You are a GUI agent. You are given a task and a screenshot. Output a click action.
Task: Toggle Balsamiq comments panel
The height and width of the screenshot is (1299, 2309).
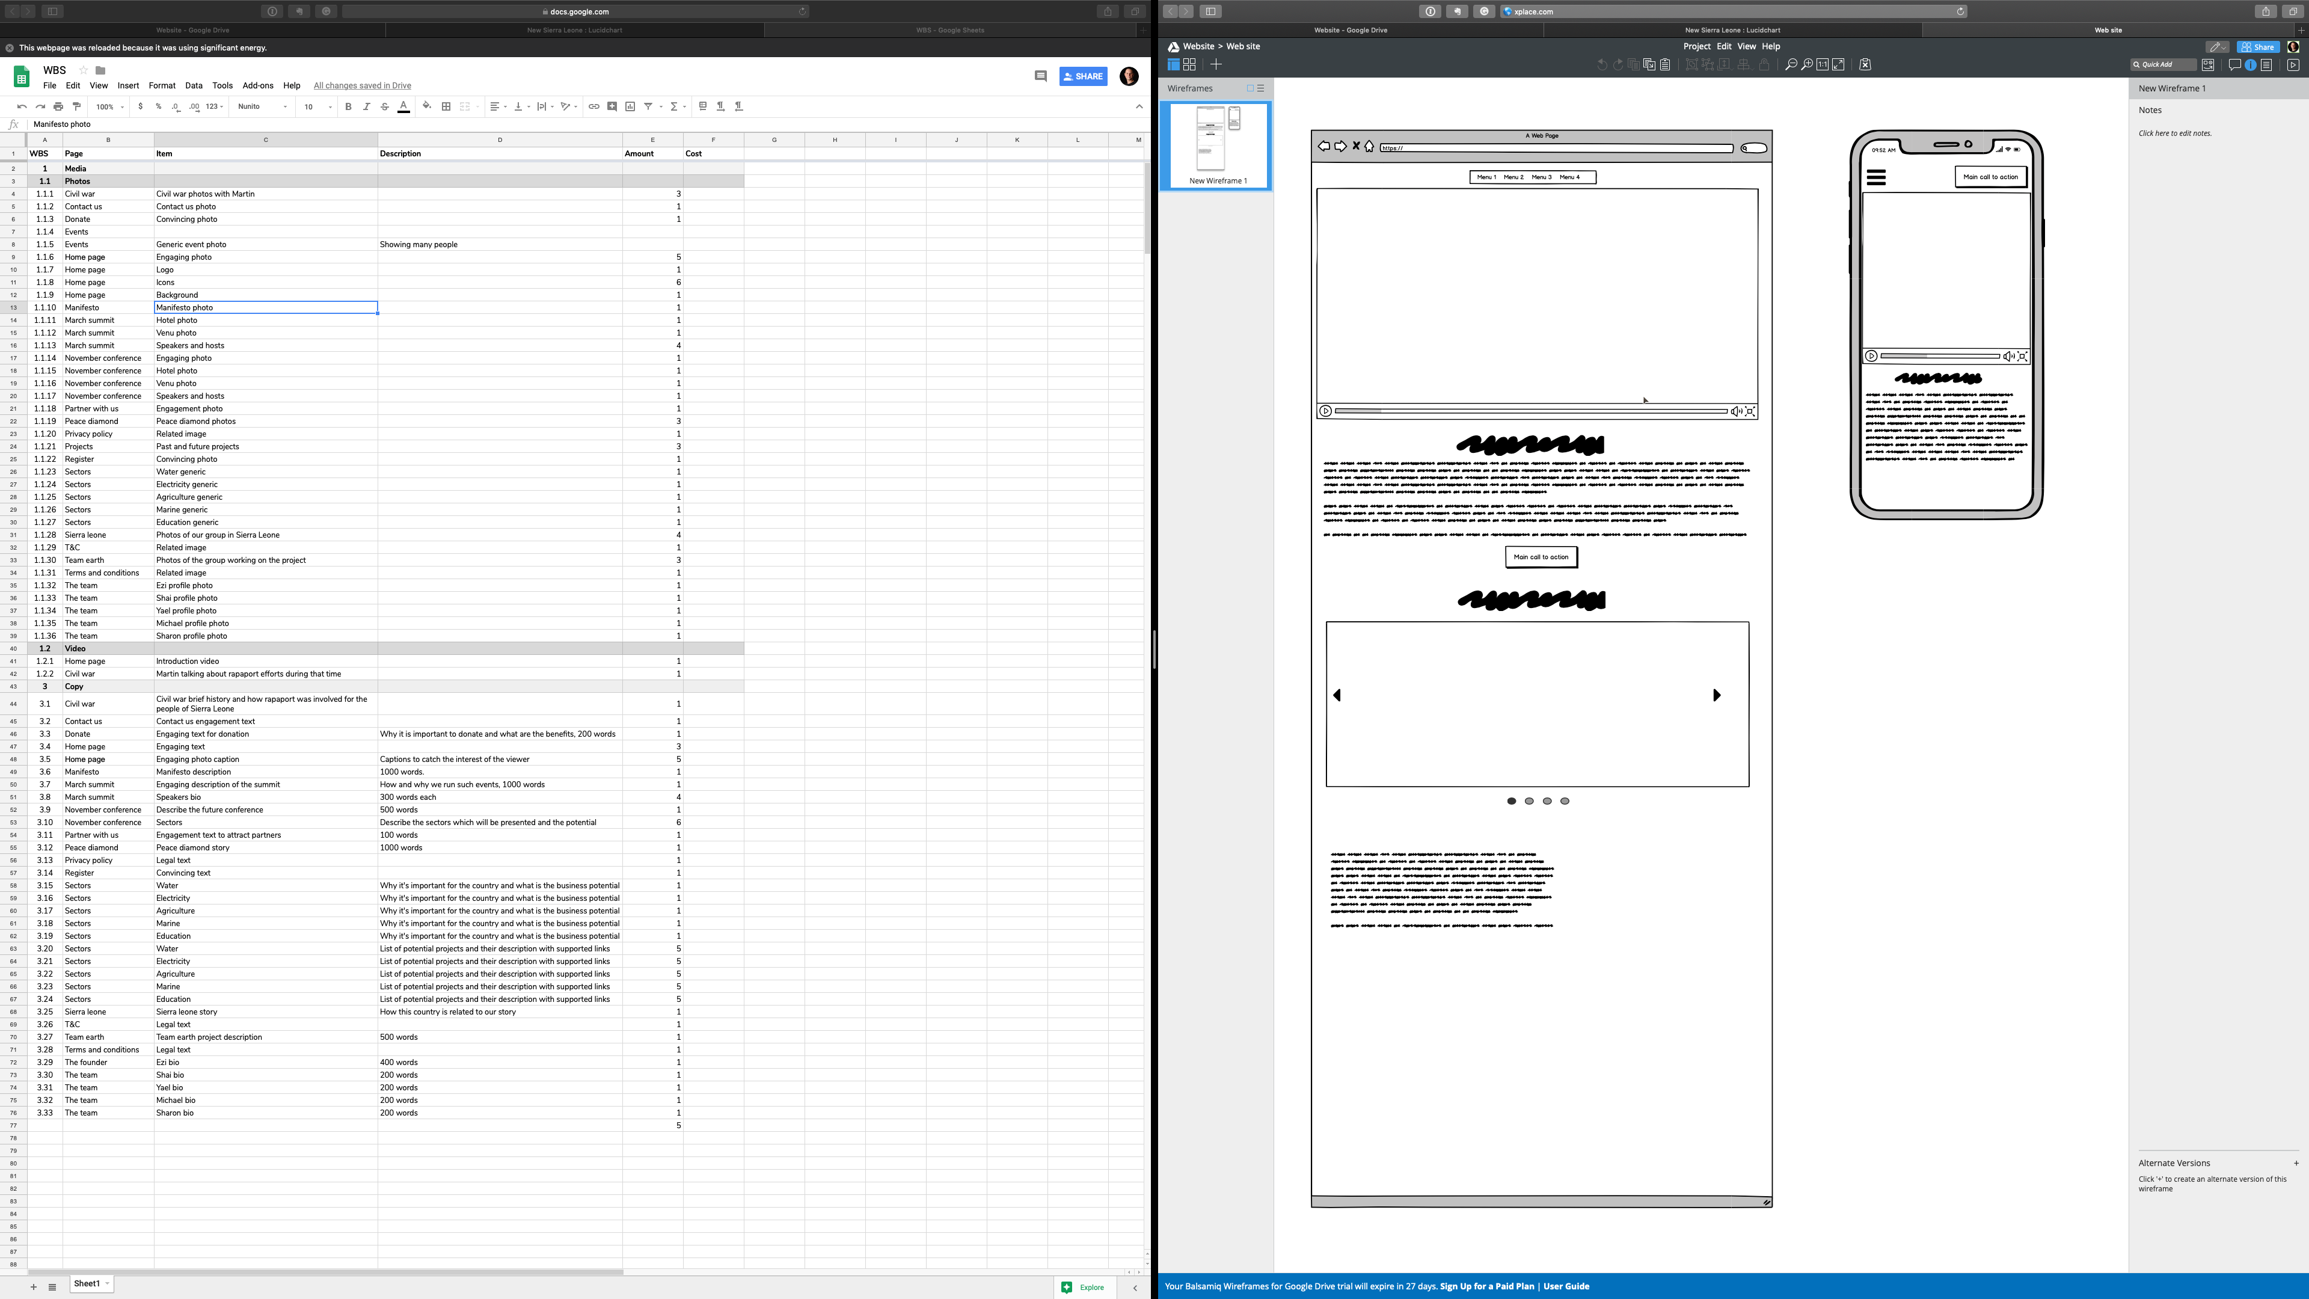pos(2234,64)
